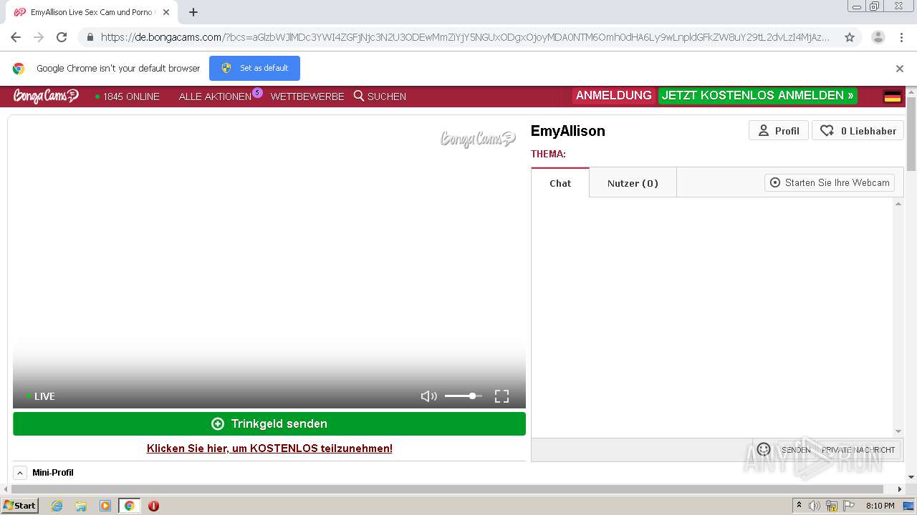
Task: Click Chrome taskbar icon
Action: pyautogui.click(x=130, y=506)
